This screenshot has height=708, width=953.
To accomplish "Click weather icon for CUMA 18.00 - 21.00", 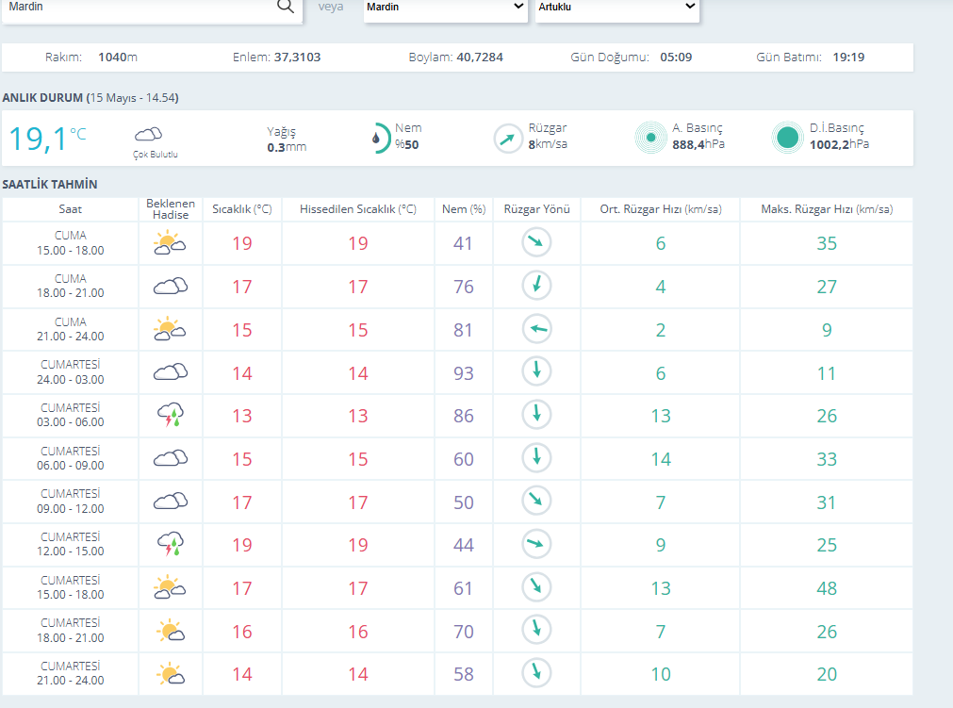I will 171,287.
